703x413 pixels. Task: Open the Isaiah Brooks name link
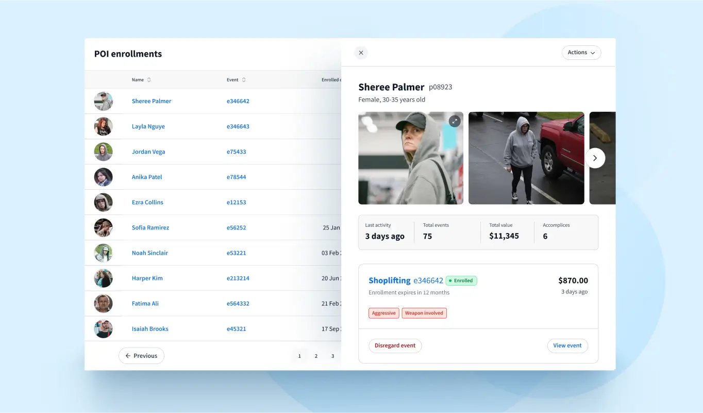(150, 328)
